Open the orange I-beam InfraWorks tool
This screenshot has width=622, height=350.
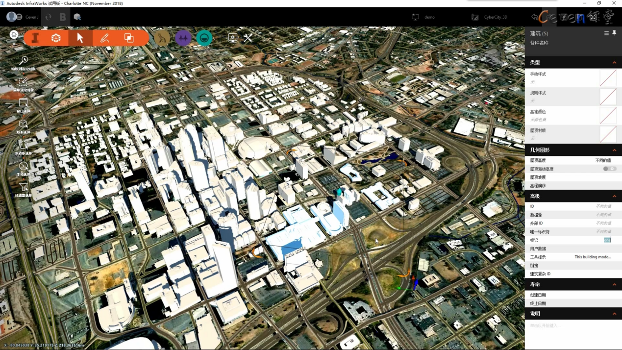pos(35,38)
